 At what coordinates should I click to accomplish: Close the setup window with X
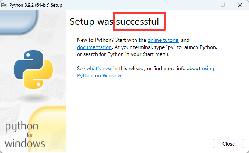click(x=240, y=5)
